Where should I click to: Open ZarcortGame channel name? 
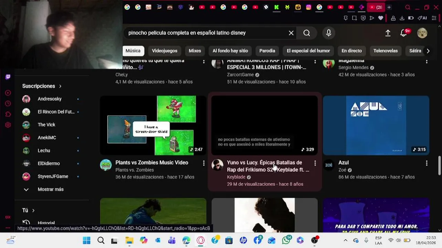(x=240, y=75)
